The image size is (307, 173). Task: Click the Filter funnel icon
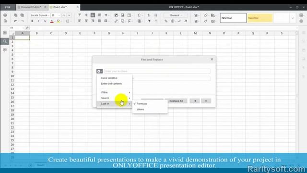149,21
